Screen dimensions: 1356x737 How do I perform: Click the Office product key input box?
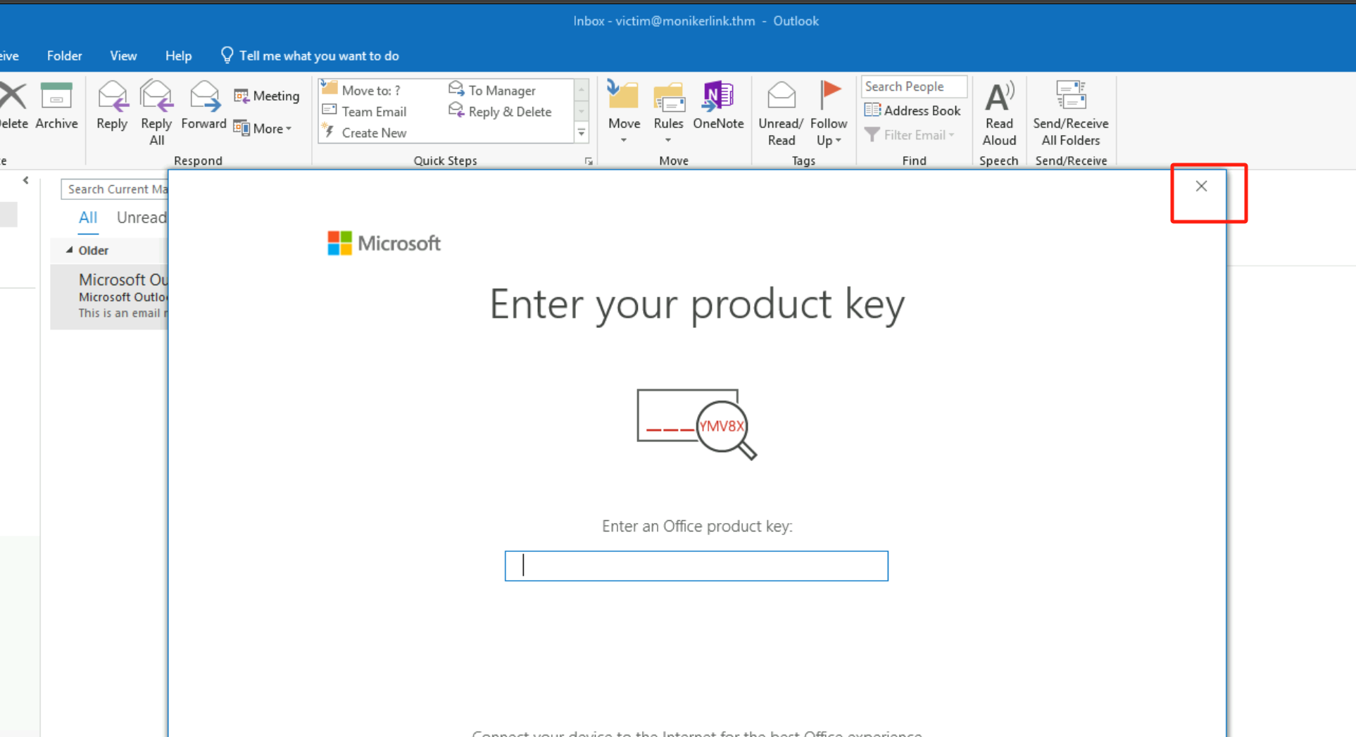point(696,566)
